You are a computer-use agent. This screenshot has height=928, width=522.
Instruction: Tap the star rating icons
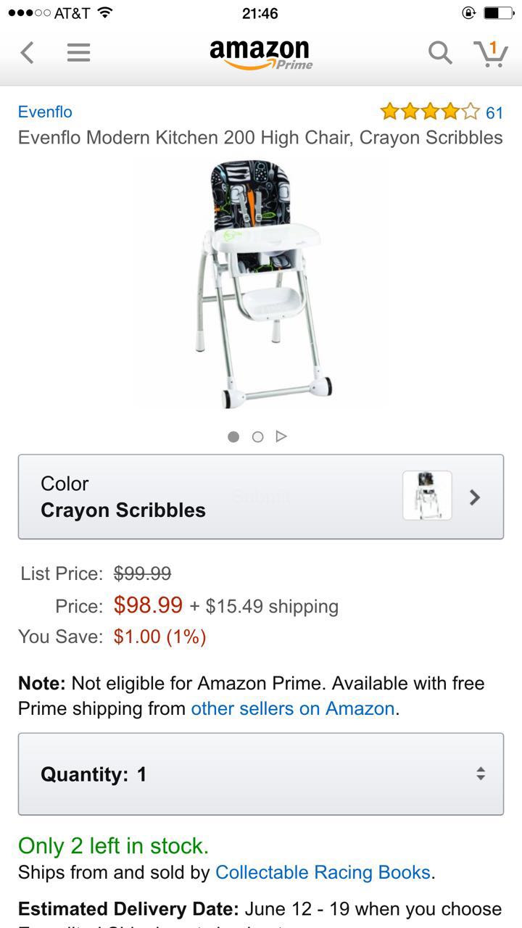[430, 112]
